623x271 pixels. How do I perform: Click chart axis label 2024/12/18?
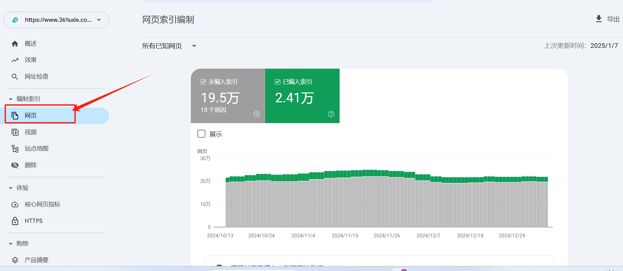point(470,236)
